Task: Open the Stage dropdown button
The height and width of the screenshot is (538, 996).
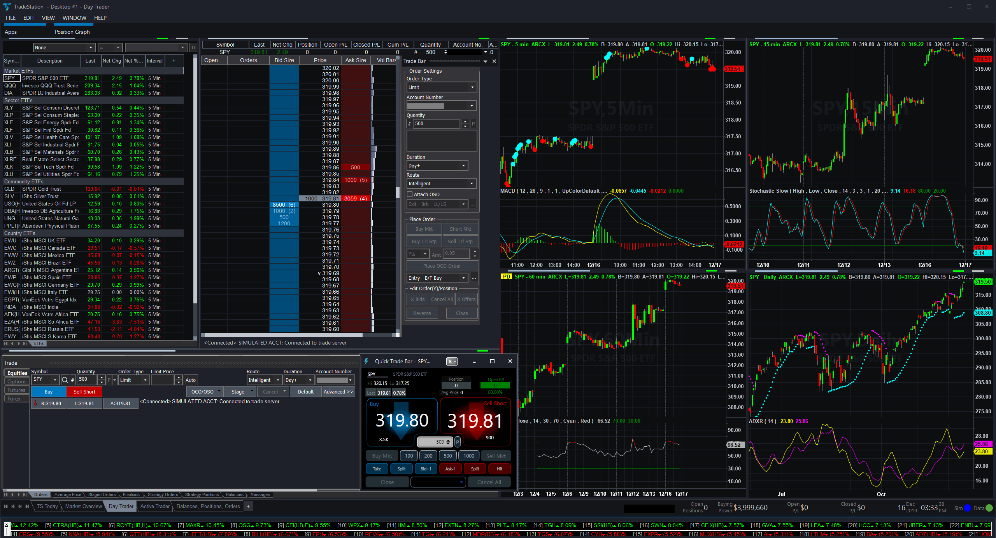Action: click(240, 392)
